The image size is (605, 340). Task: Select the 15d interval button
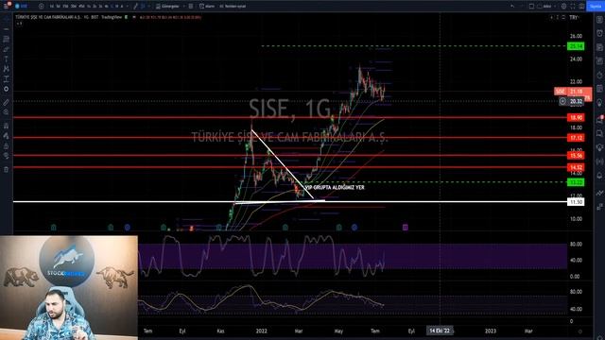tap(65, 7)
